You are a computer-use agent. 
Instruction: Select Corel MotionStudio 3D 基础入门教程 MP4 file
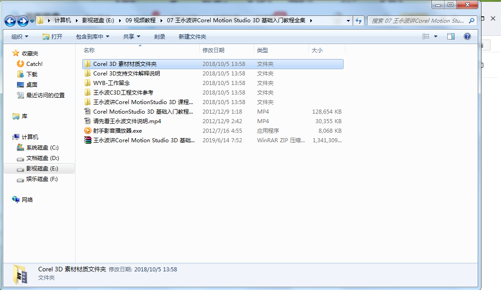point(213,112)
